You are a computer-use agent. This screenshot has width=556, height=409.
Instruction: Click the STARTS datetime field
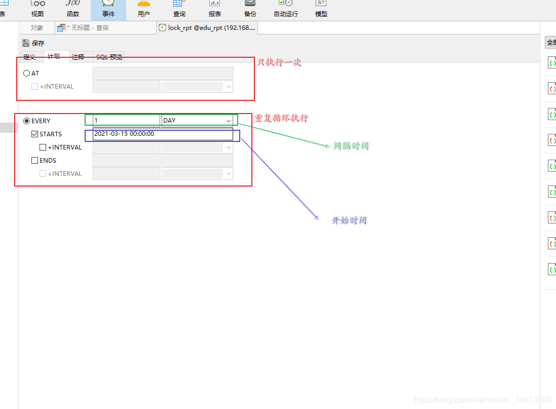point(163,134)
